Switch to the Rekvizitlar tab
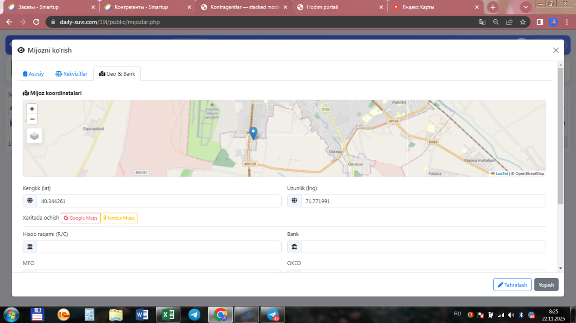This screenshot has width=576, height=323. (72, 74)
